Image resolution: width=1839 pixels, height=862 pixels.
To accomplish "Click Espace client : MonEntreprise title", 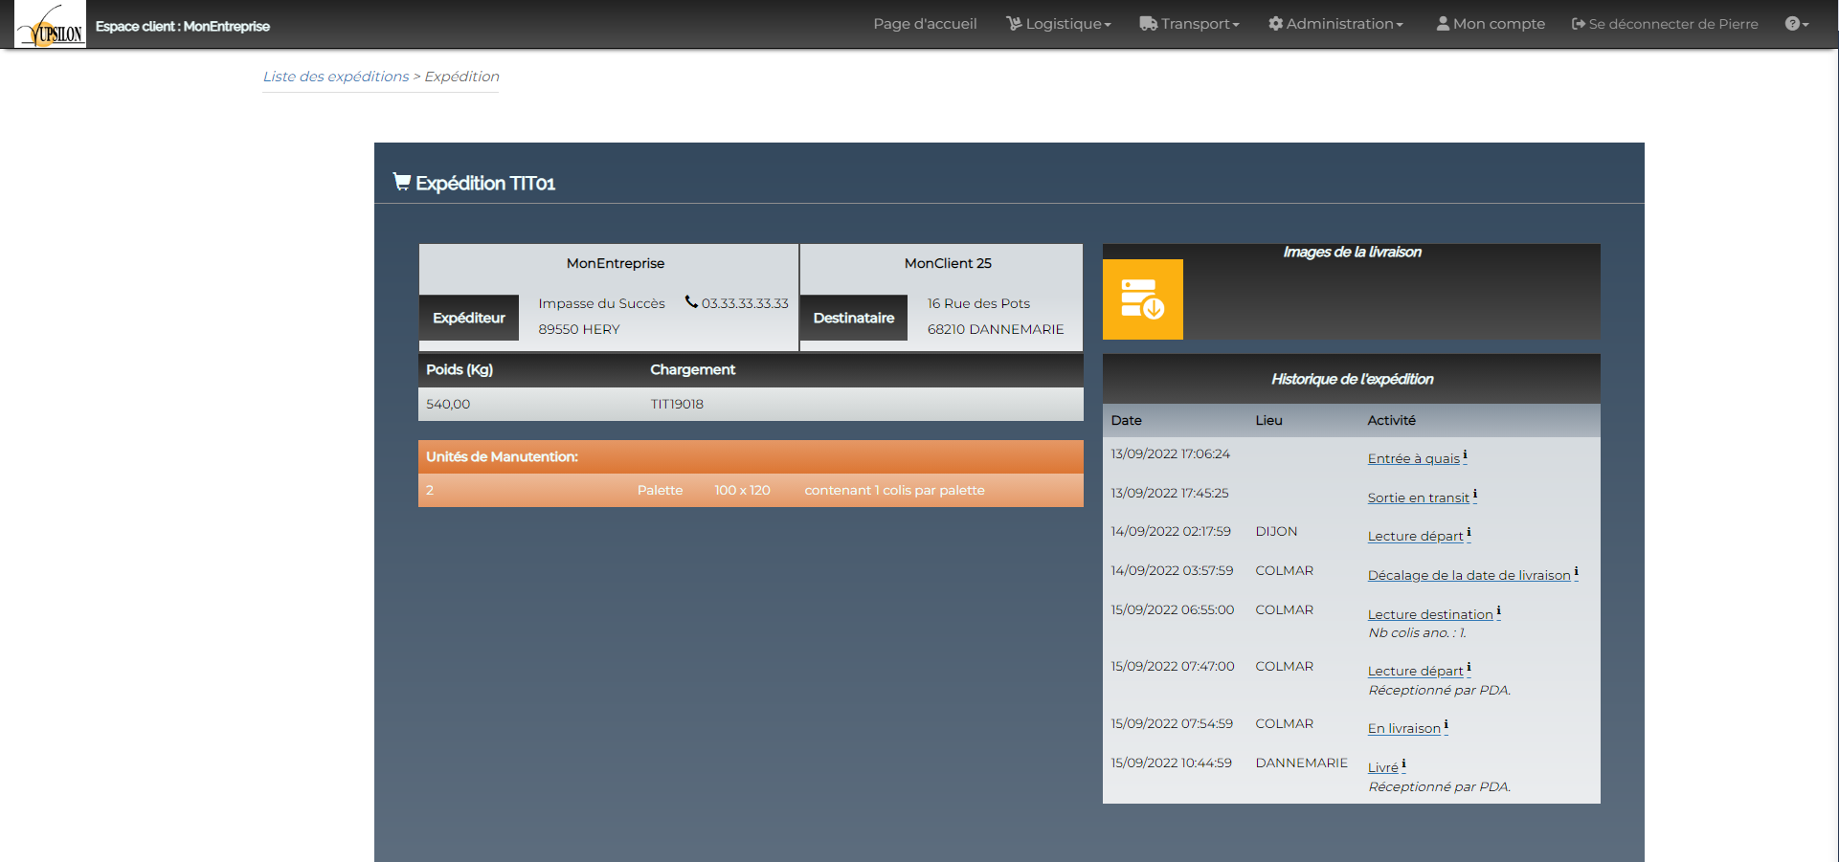I will 183,26.
